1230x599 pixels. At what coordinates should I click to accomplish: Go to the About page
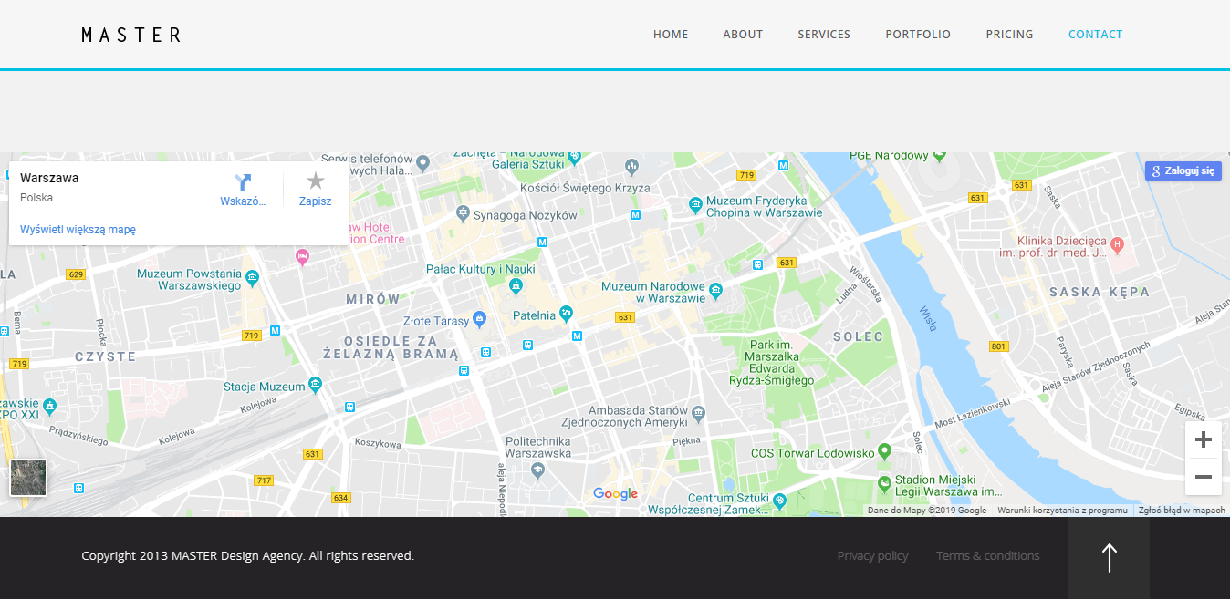click(743, 35)
